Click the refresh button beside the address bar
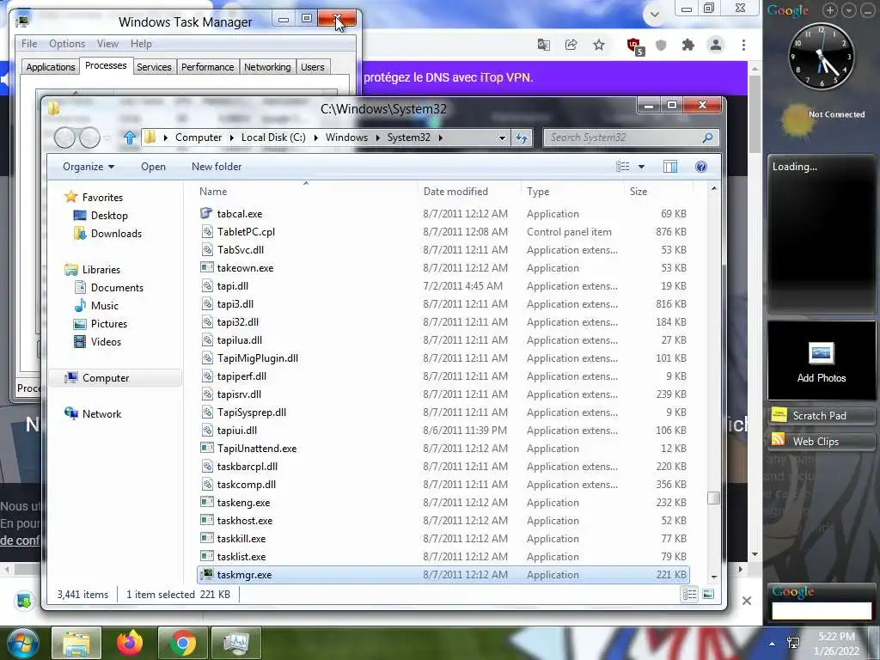This screenshot has height=660, width=880. [x=522, y=137]
